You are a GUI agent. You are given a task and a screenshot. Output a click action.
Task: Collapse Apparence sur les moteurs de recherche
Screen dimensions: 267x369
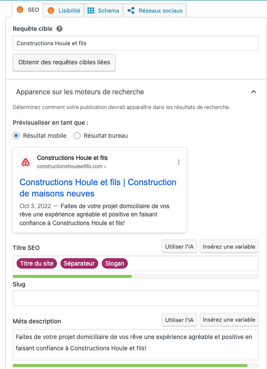[253, 92]
